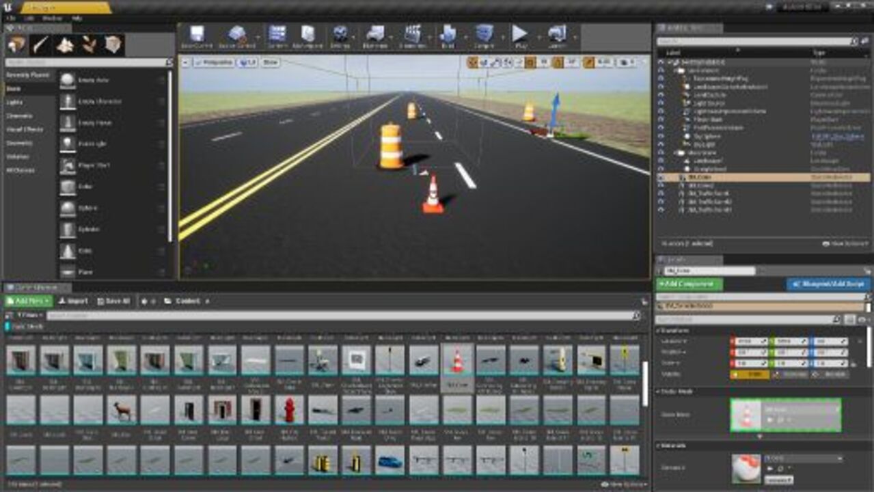Select the Foliage mode icon
The width and height of the screenshot is (874, 492).
[x=89, y=45]
